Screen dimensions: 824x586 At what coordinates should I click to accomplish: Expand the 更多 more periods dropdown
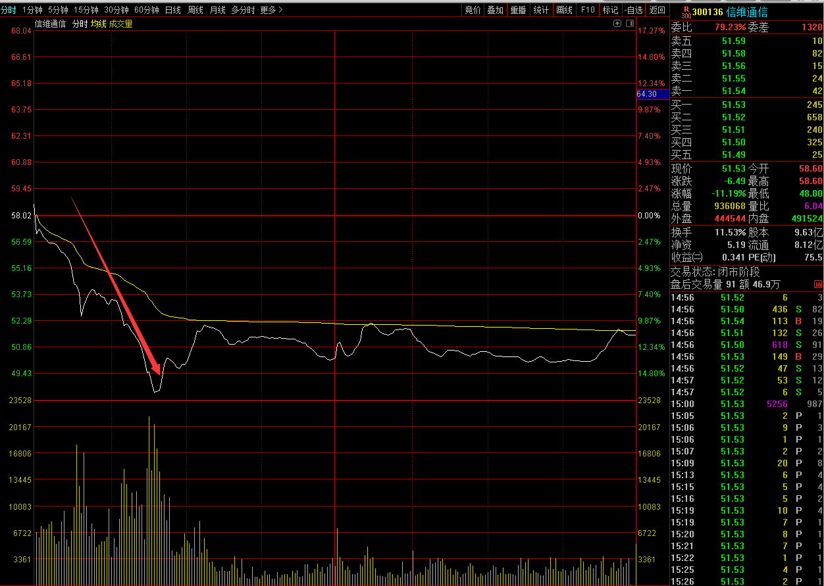tap(271, 10)
